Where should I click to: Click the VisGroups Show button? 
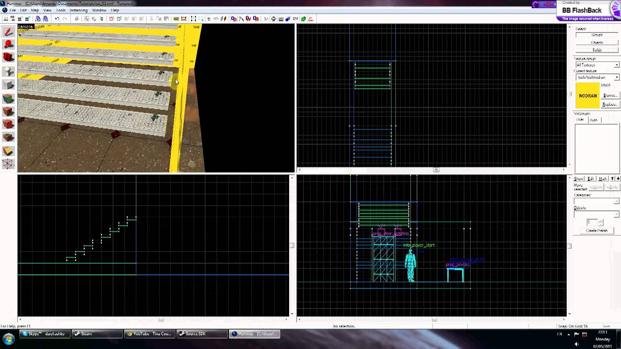pyautogui.click(x=579, y=179)
